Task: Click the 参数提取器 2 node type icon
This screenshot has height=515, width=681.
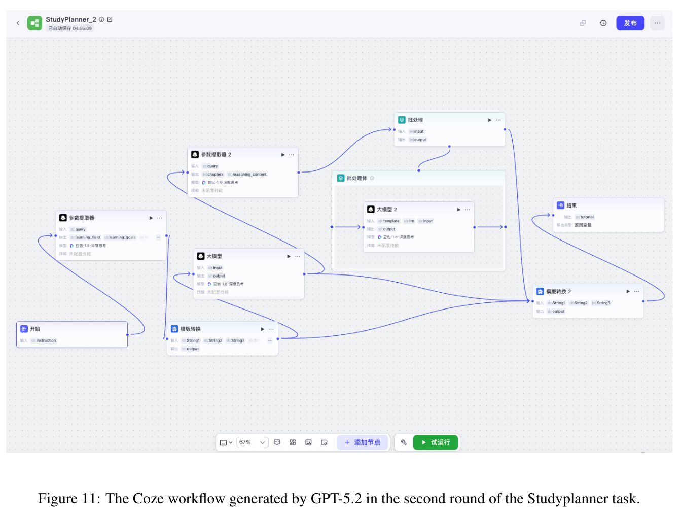Action: coord(195,155)
